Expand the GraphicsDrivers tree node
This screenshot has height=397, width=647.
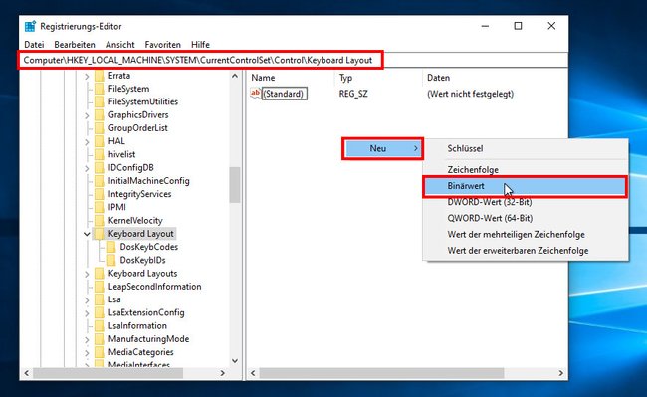[87, 115]
